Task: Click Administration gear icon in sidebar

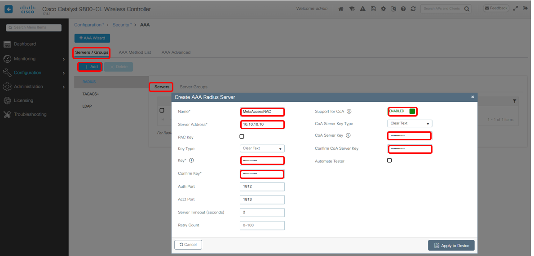Action: (x=7, y=87)
